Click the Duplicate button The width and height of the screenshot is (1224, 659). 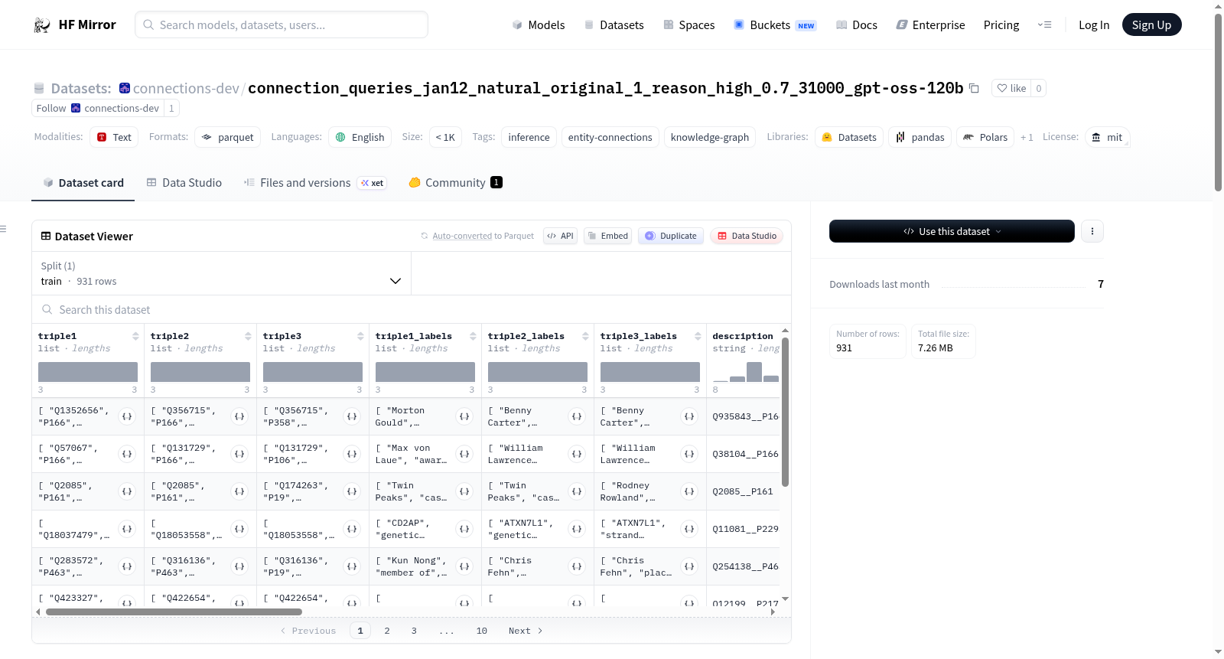tap(671, 236)
